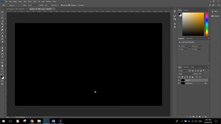Open the Edit Toolbar three-dots icon

click(x=2, y=72)
